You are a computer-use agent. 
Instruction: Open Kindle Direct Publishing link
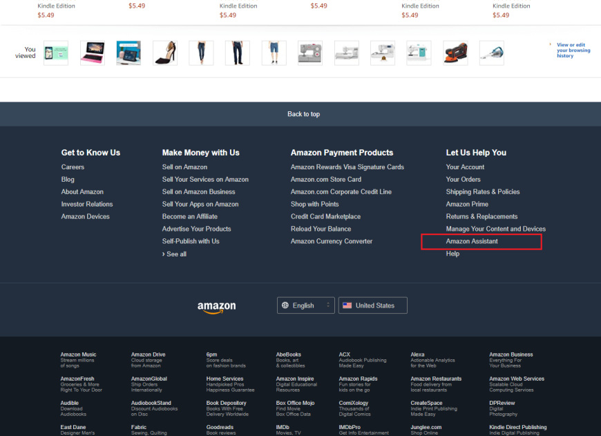coord(518,430)
